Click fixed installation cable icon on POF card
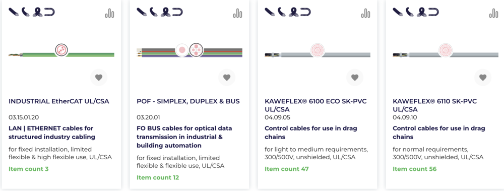The image size is (504, 191). 142,12
